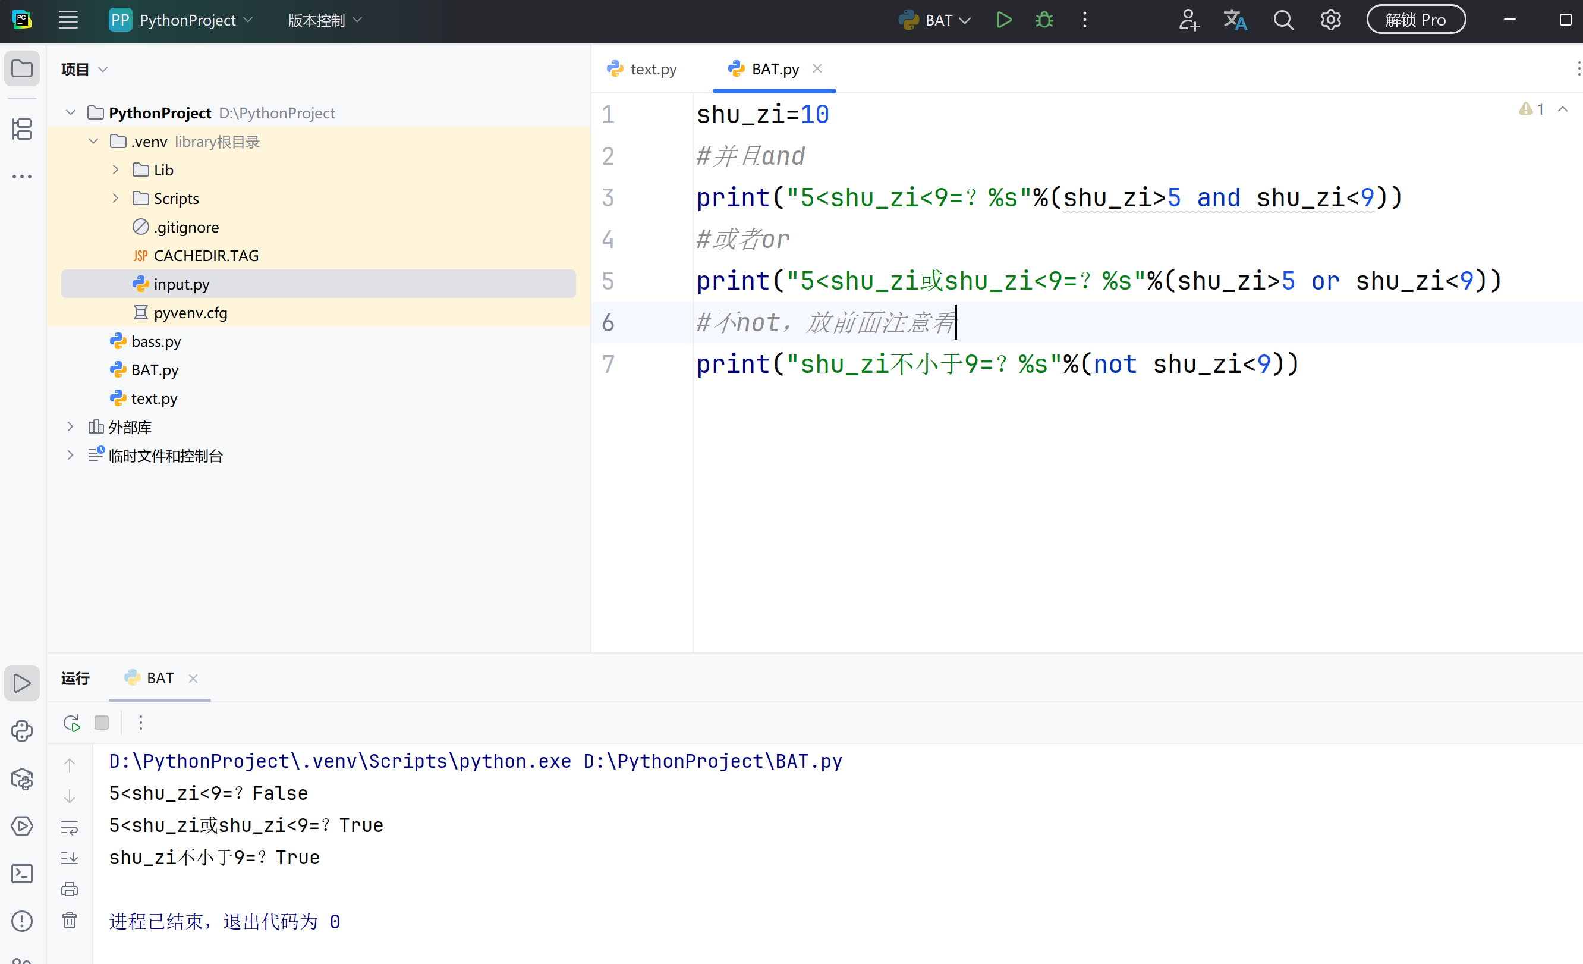
Task: Run the BAT configuration with green play icon
Action: [x=1003, y=20]
